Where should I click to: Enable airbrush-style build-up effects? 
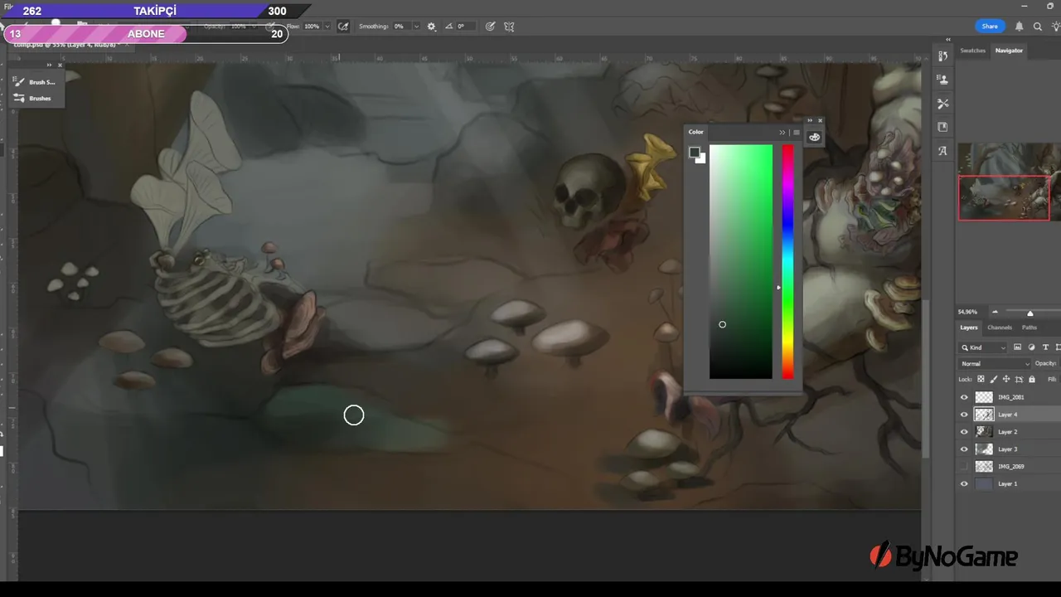[x=343, y=27]
